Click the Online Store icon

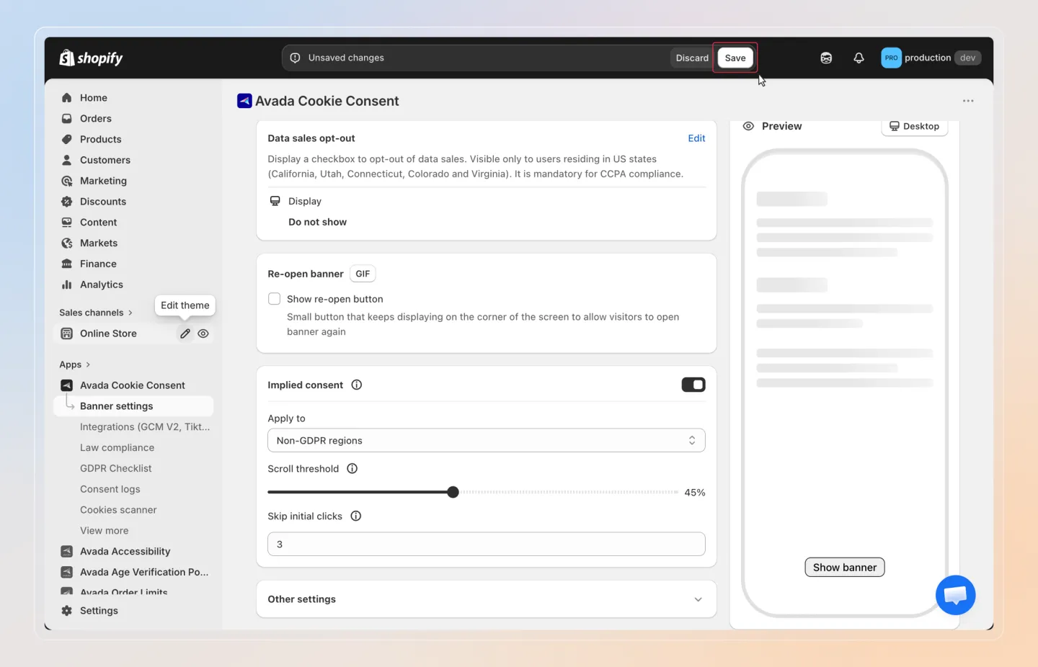click(67, 333)
